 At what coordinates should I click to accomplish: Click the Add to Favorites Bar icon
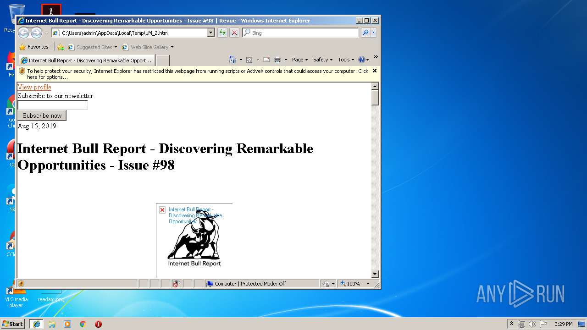[x=61, y=47]
